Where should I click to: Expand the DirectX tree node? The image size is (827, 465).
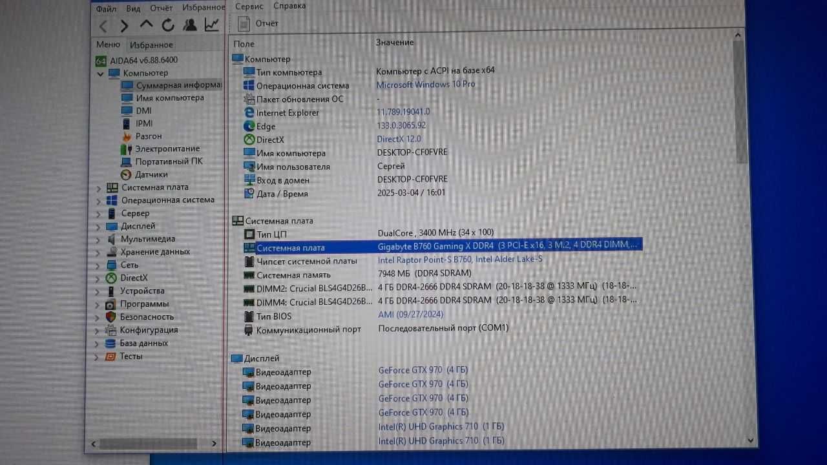point(98,278)
